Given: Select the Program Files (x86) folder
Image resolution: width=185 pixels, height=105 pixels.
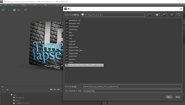Looking at the screenshot, I should pos(74,50).
